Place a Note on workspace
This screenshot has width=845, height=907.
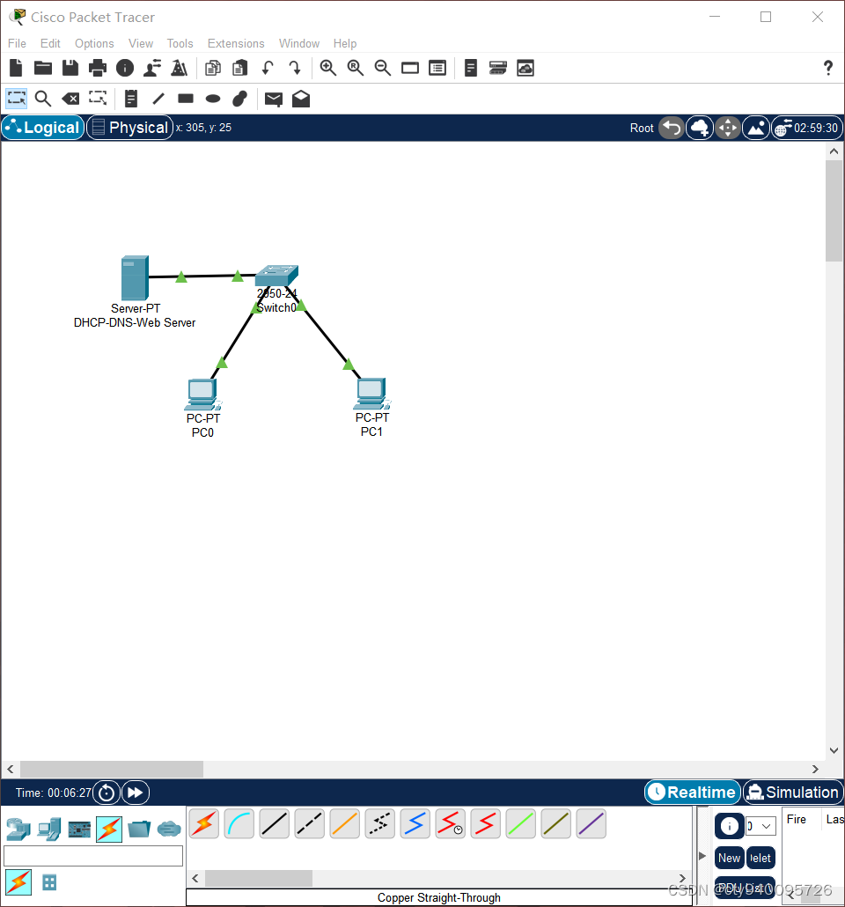tap(131, 99)
